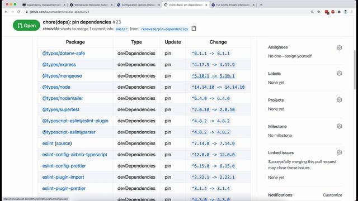This screenshot has width=358, height=201.
Task: Reload the page with the refresh icon
Action: tap(18, 12)
